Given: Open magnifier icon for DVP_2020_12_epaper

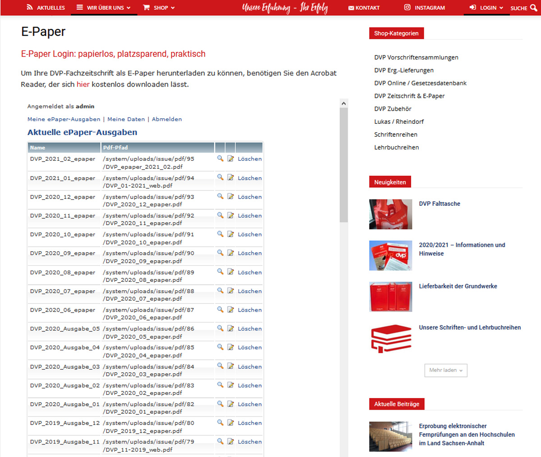Looking at the screenshot, I should (x=220, y=196).
